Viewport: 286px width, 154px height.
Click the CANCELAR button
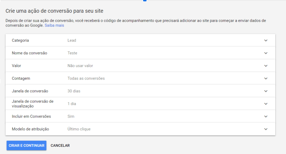point(60,145)
